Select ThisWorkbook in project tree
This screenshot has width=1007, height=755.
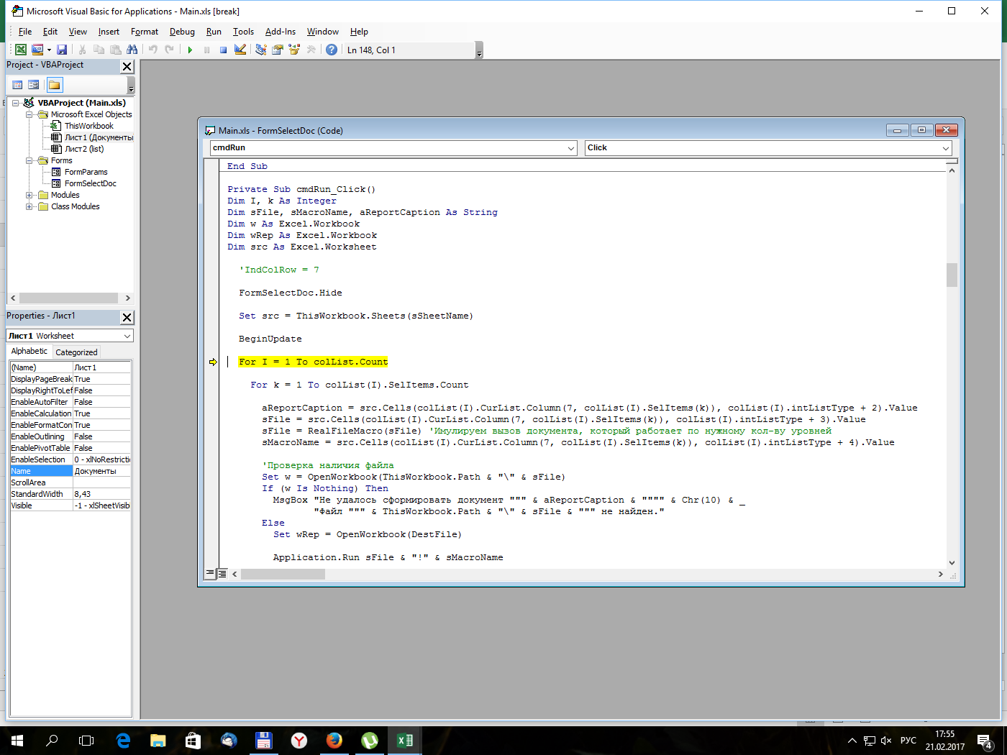coord(88,126)
